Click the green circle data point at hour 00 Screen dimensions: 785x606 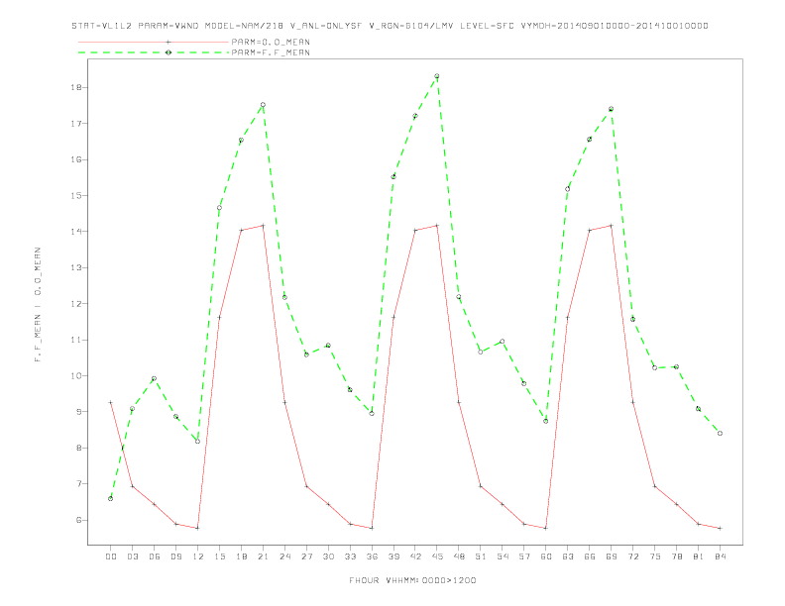[111, 498]
